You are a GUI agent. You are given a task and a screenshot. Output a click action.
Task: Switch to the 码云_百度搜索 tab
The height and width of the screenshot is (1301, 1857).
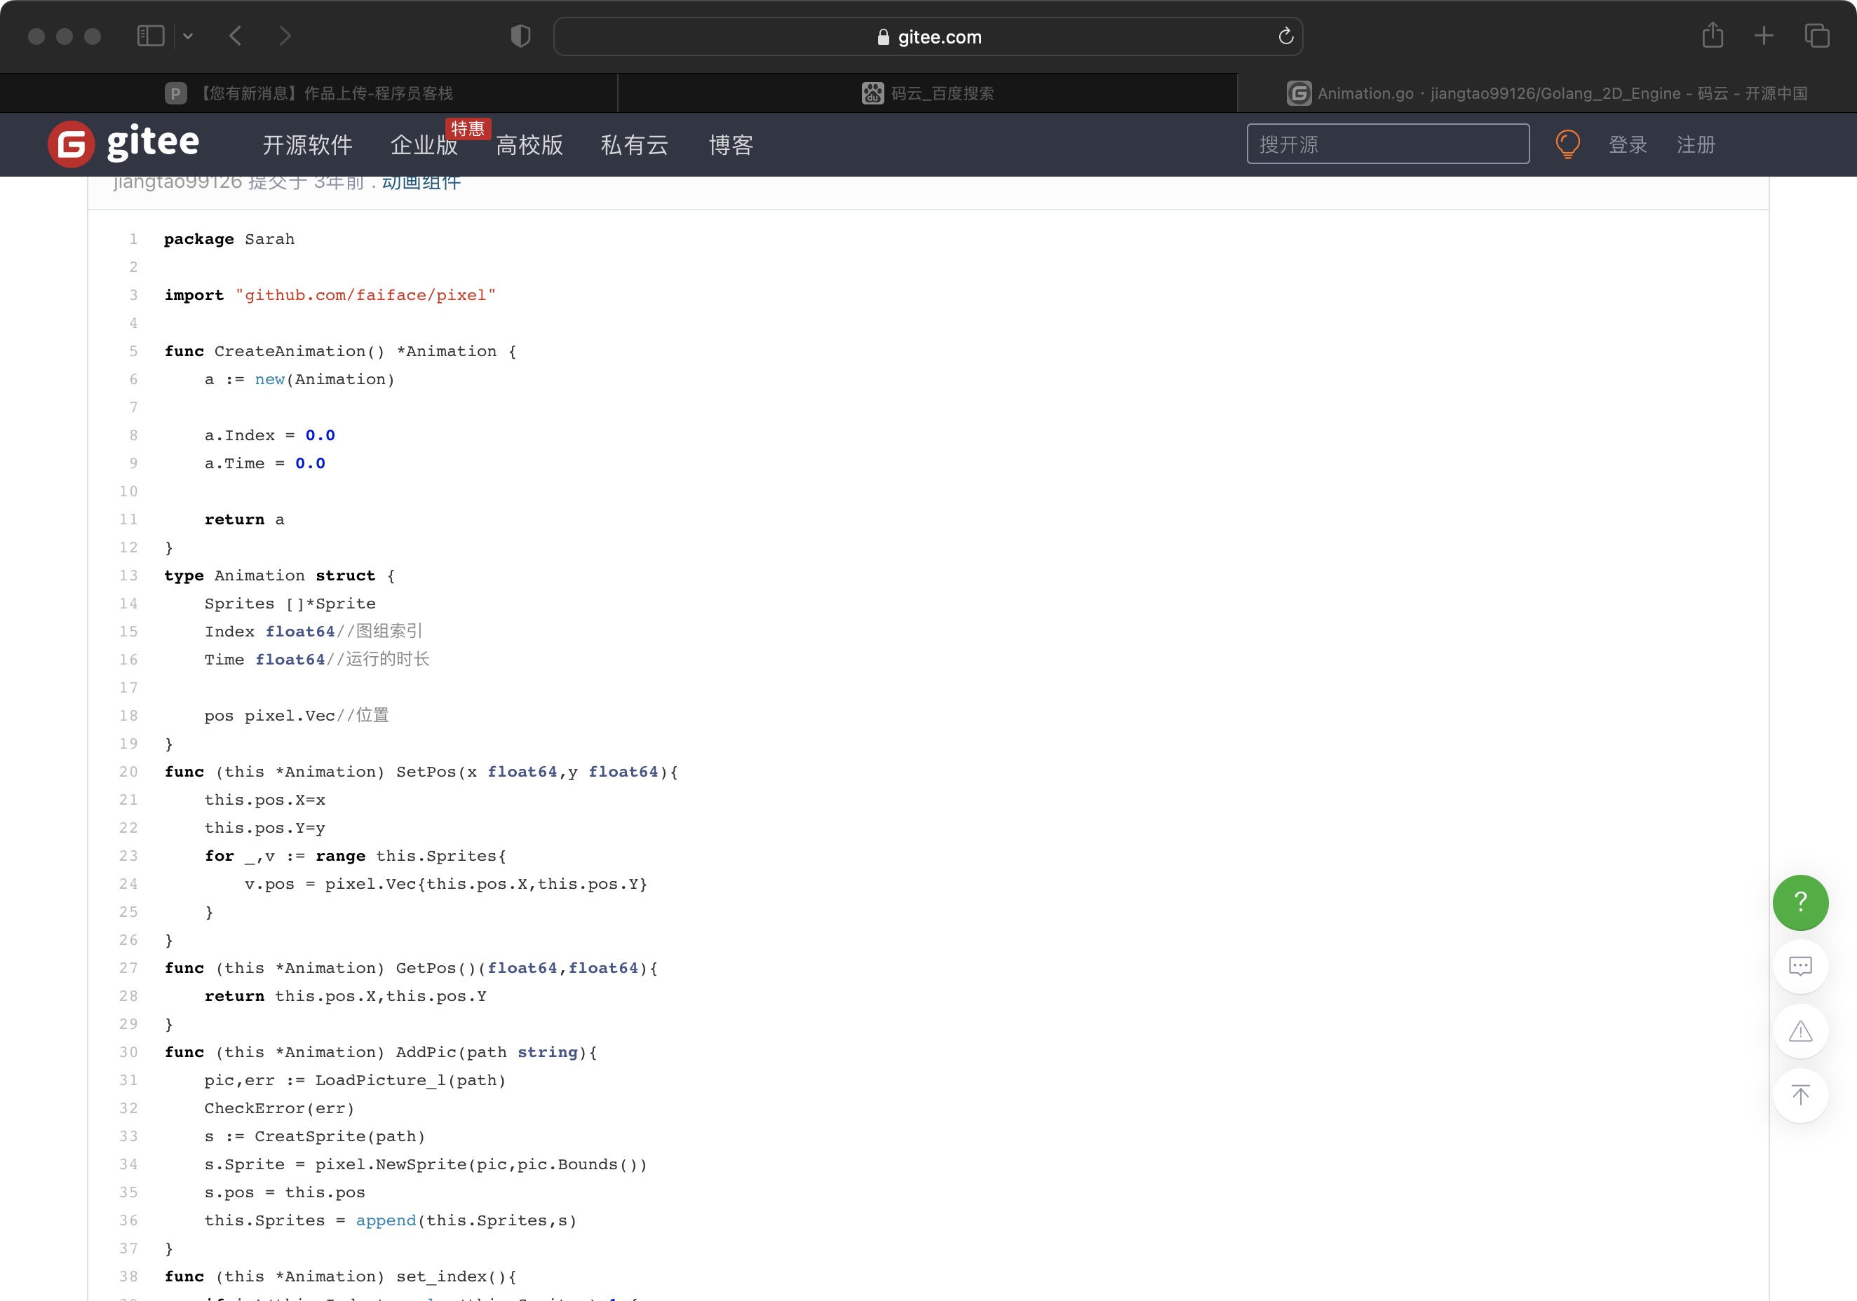[928, 93]
